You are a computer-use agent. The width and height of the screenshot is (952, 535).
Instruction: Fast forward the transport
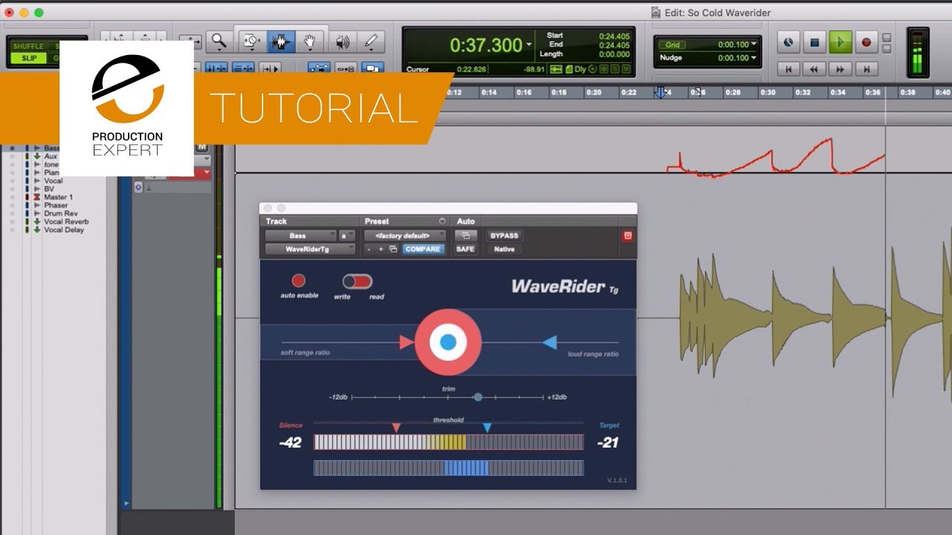click(x=840, y=68)
